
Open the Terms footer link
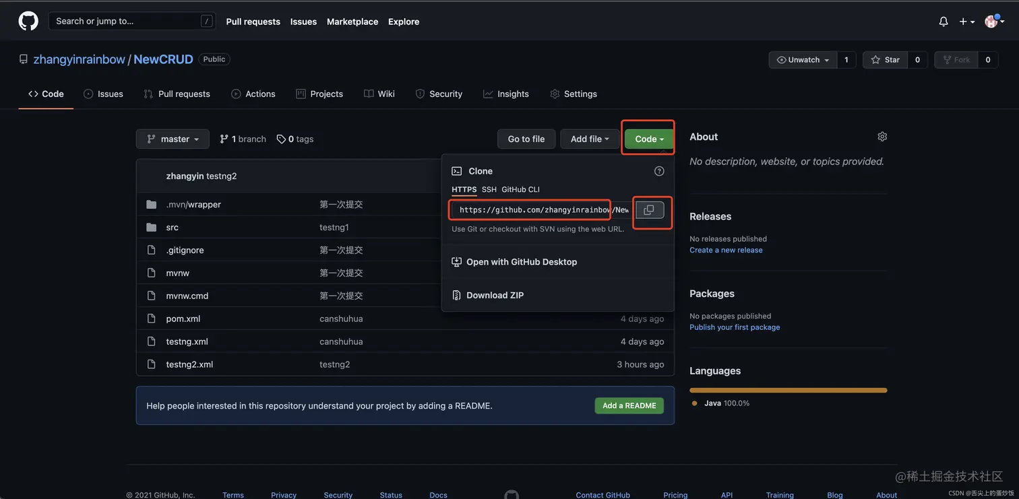click(x=233, y=495)
